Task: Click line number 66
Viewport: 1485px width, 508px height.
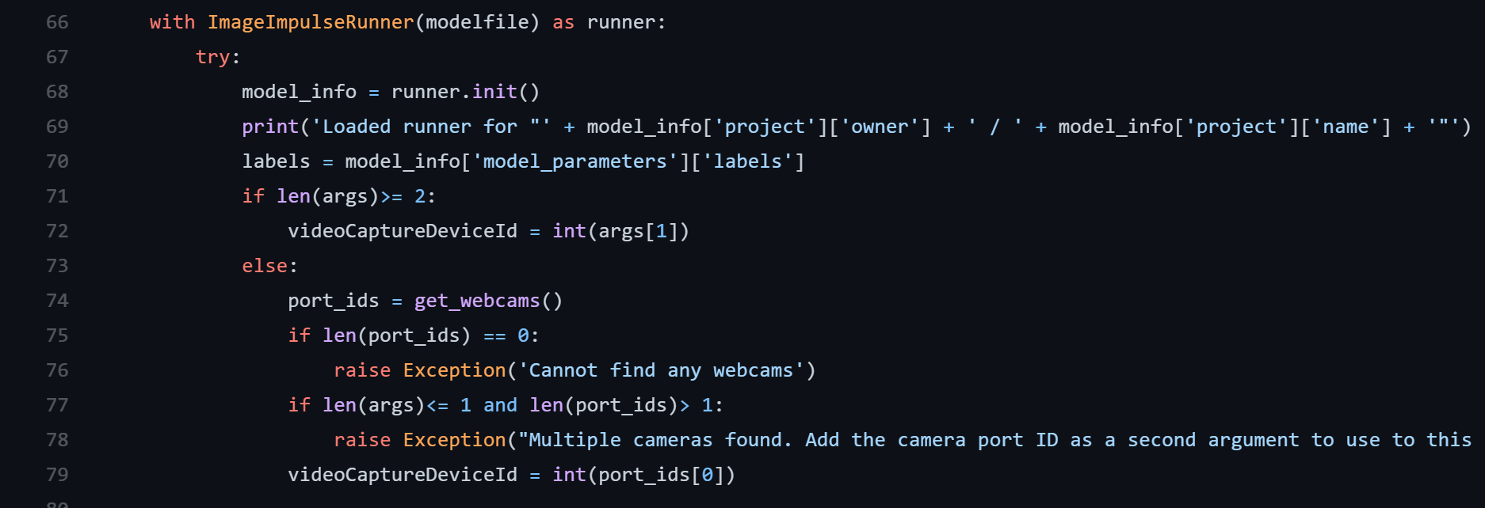Action: coord(57,22)
